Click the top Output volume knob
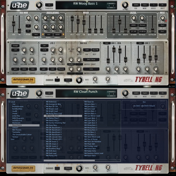The image size is (176, 176). click(125, 5)
